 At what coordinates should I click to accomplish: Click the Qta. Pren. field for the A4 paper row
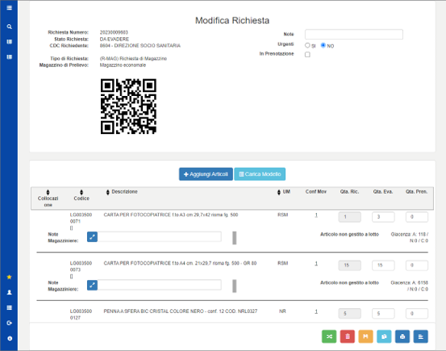point(417,265)
